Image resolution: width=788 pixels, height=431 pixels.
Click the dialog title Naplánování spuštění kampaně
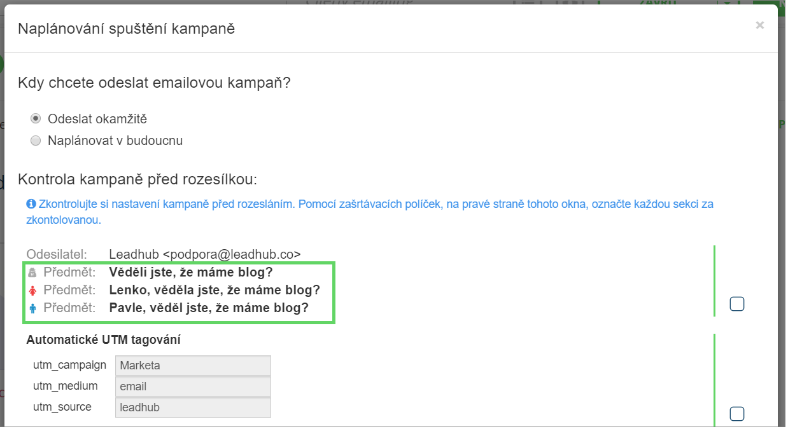click(125, 28)
